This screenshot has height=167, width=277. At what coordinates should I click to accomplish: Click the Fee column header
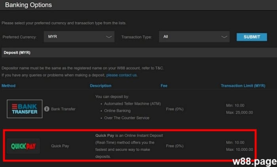[x=164, y=86]
